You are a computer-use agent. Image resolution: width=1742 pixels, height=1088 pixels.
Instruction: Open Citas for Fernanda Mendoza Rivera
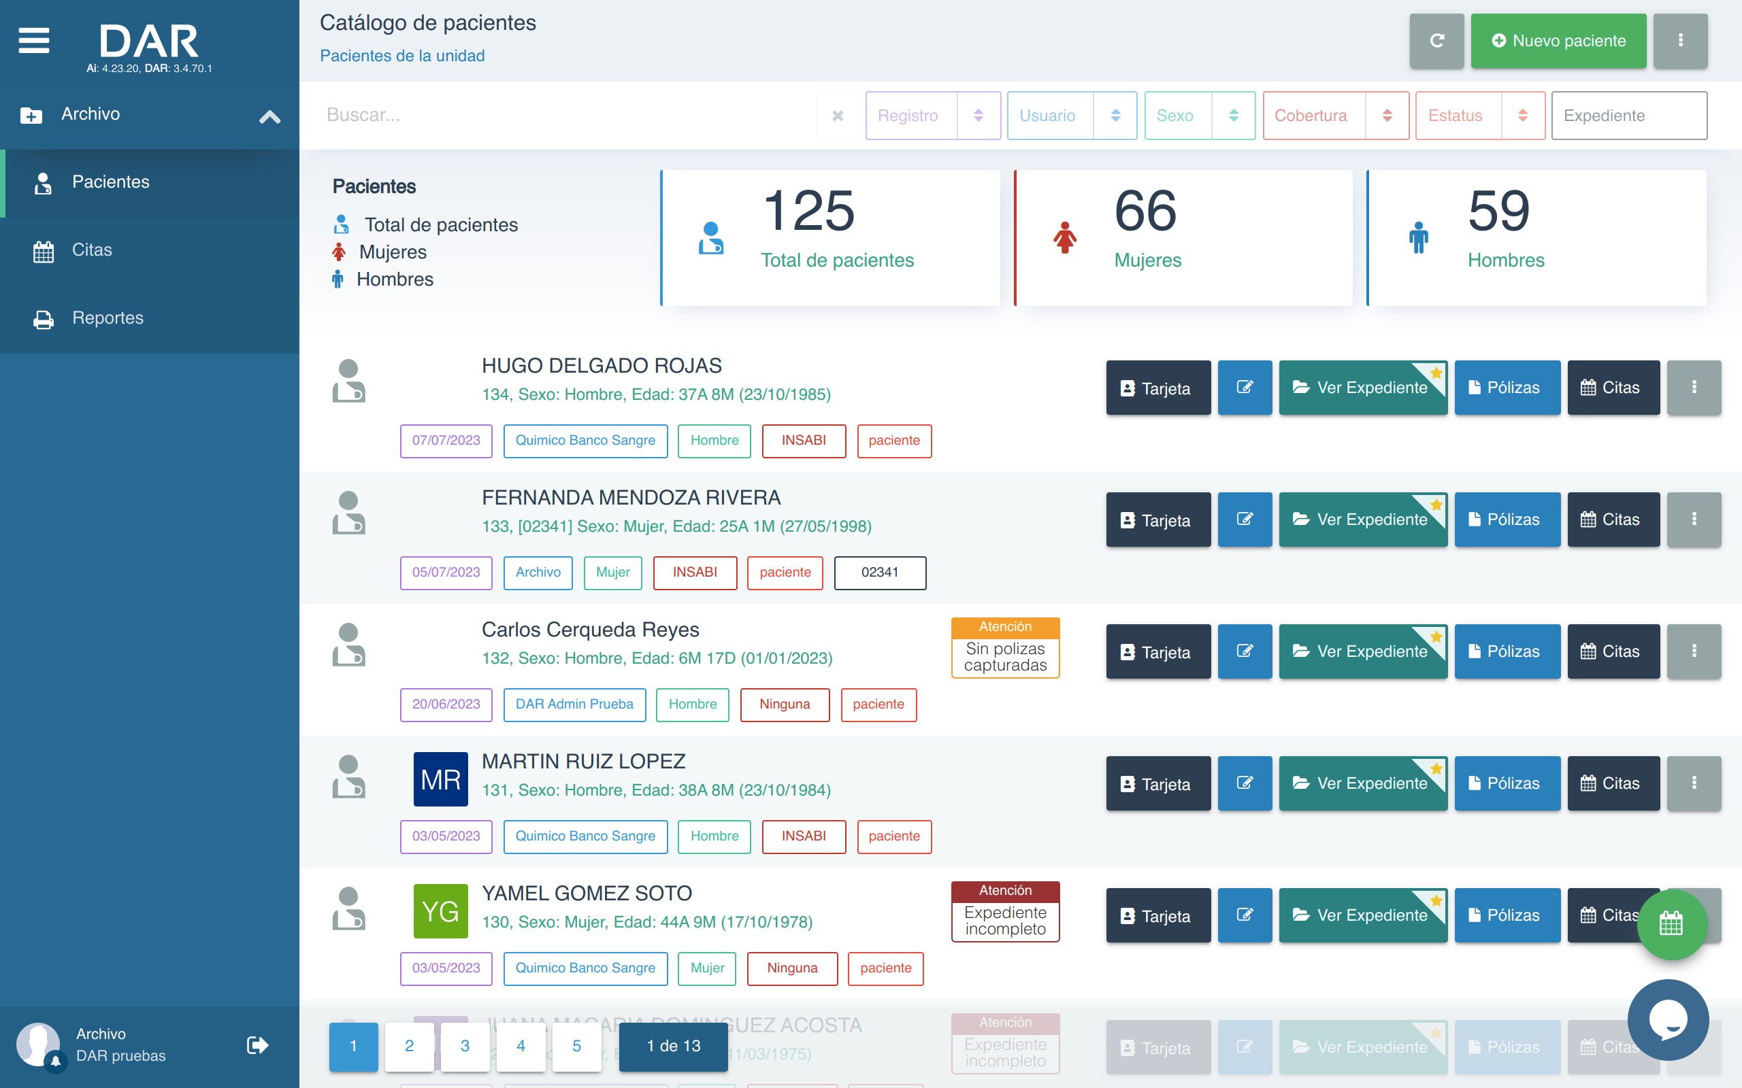tap(1613, 519)
